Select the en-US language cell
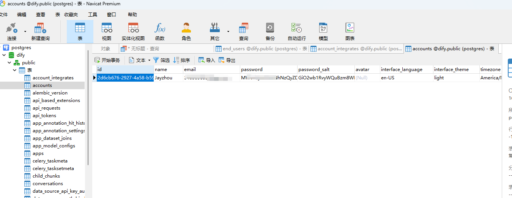Screen dimensions: 512x198 click(406, 78)
